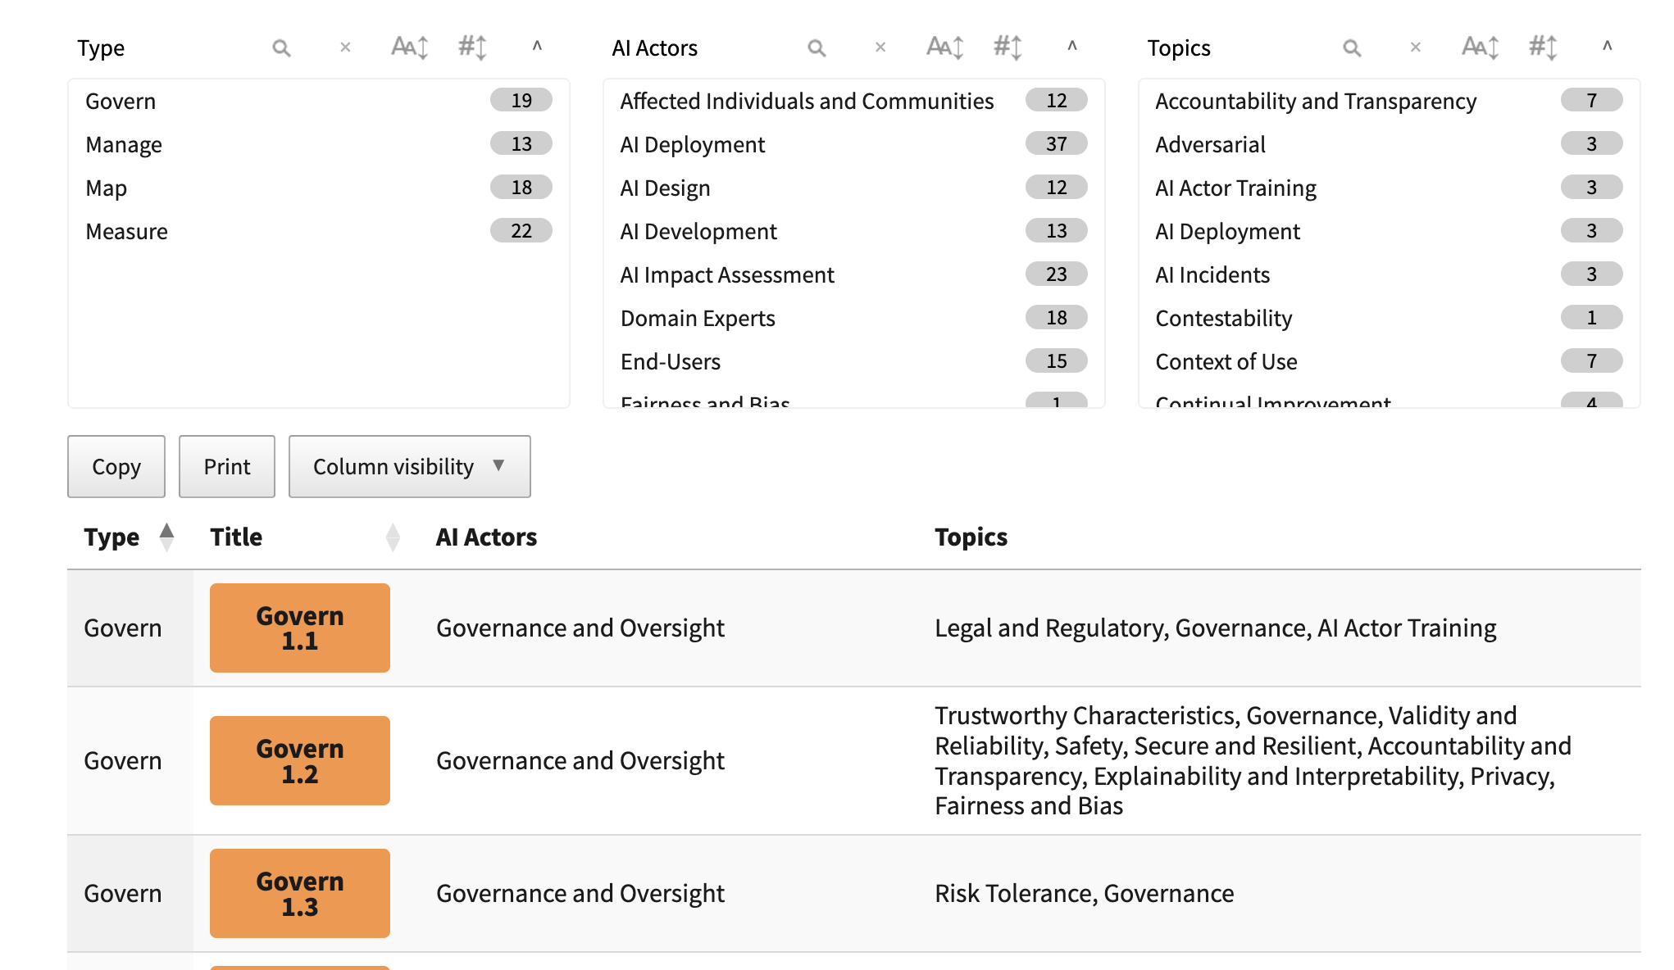Filter by Manage type
This screenshot has width=1674, height=970.
(318, 144)
